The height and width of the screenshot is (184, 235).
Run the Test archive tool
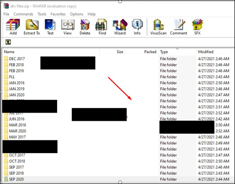[x=50, y=27]
